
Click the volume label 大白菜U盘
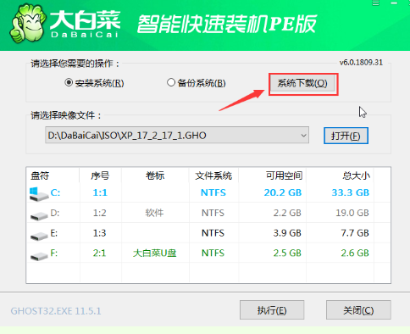point(154,253)
